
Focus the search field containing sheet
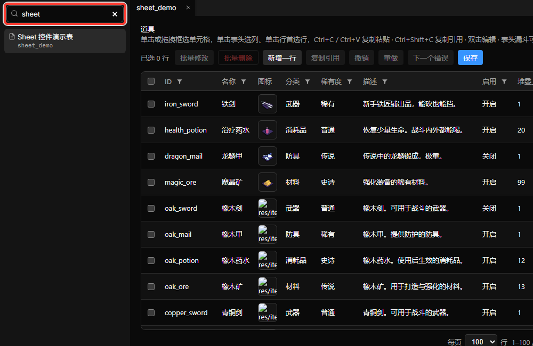(65, 14)
